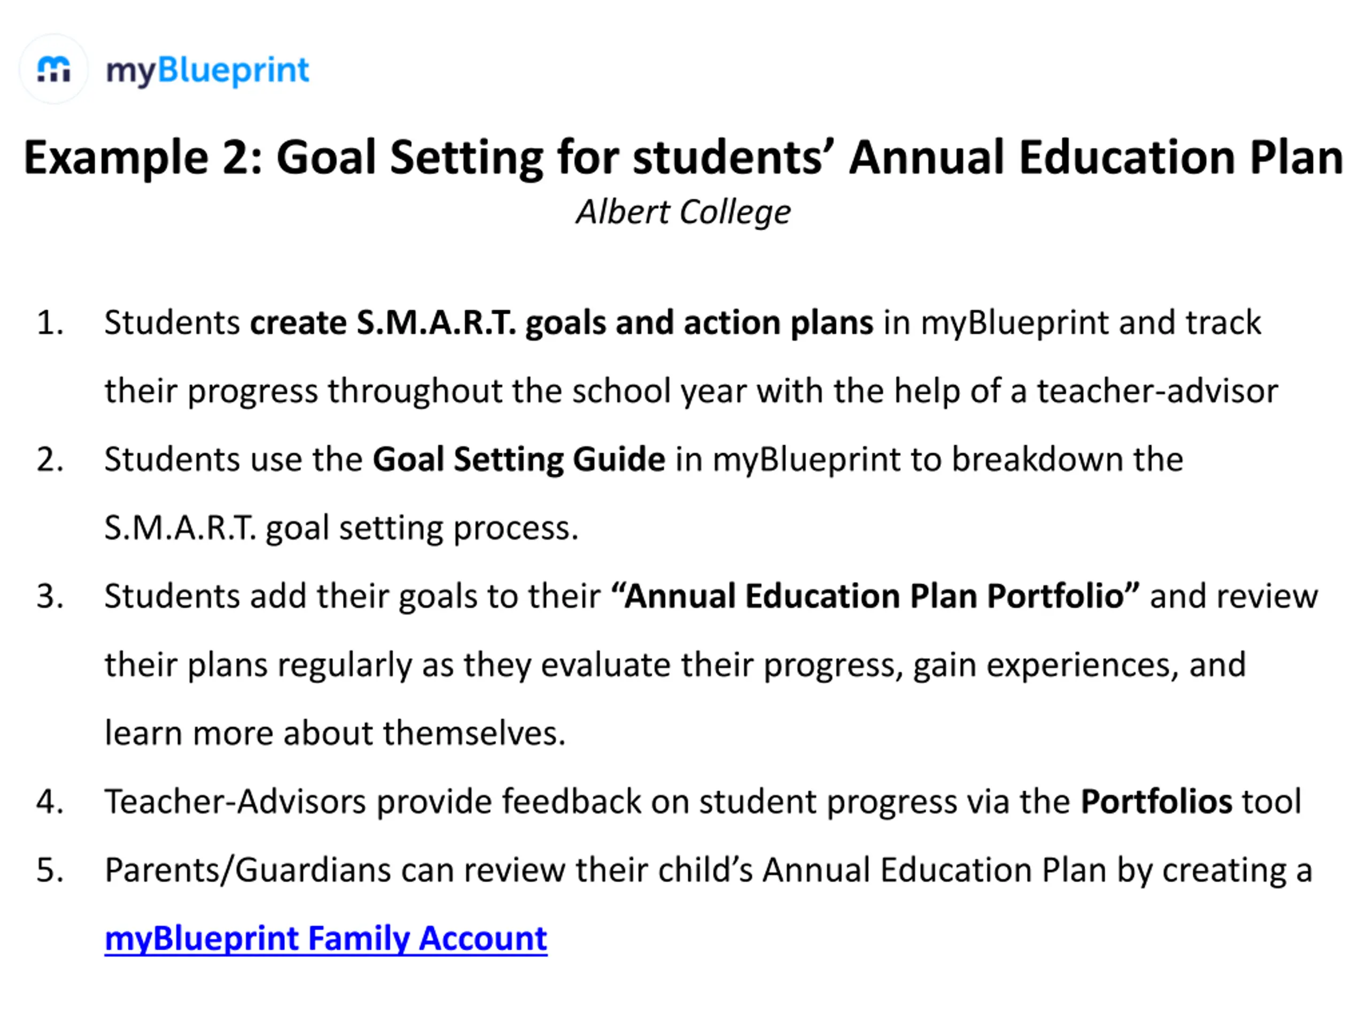The height and width of the screenshot is (1026, 1368).
Task: Click list number 4
Action: pos(50,802)
